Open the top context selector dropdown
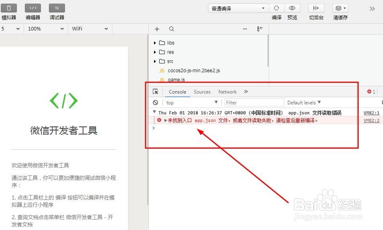The image size is (383, 230). coord(192,103)
